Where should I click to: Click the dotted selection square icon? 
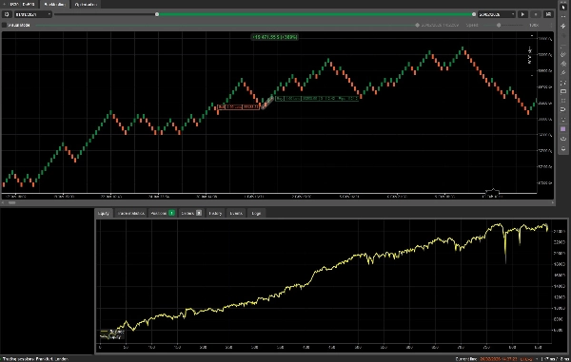563,101
